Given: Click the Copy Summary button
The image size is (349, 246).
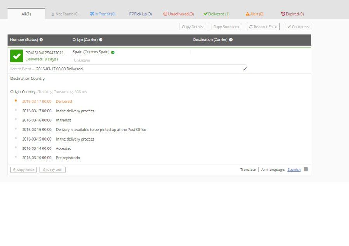Looking at the screenshot, I should click(226, 27).
